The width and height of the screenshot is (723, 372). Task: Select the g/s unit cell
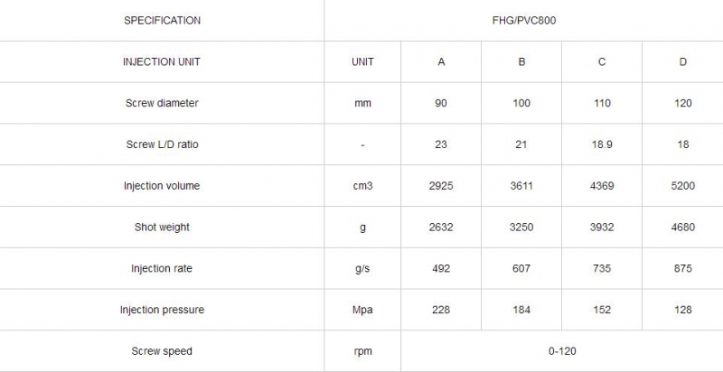362,268
